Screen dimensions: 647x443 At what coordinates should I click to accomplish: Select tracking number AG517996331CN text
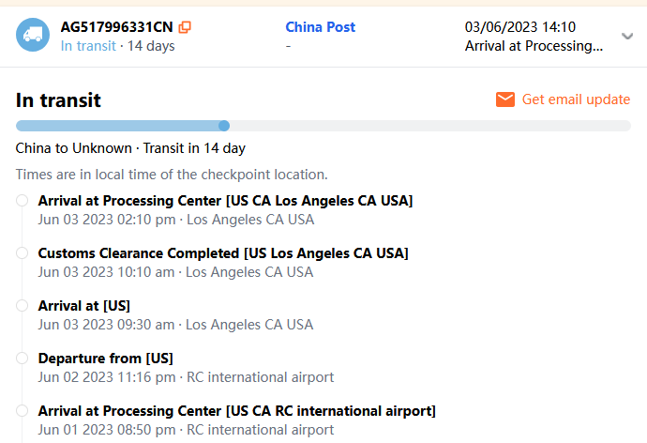click(116, 27)
